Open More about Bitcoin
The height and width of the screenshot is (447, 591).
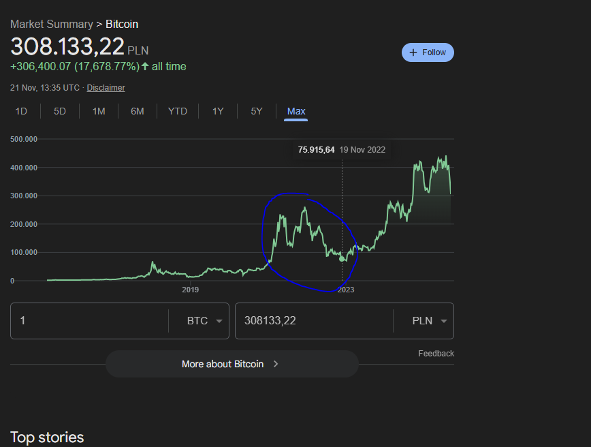click(223, 364)
